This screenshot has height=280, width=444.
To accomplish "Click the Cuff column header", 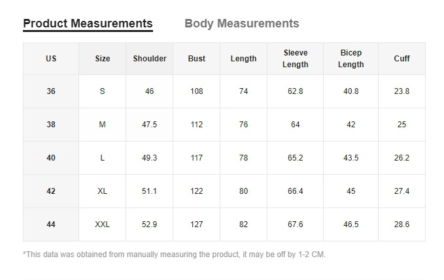I will (x=401, y=59).
